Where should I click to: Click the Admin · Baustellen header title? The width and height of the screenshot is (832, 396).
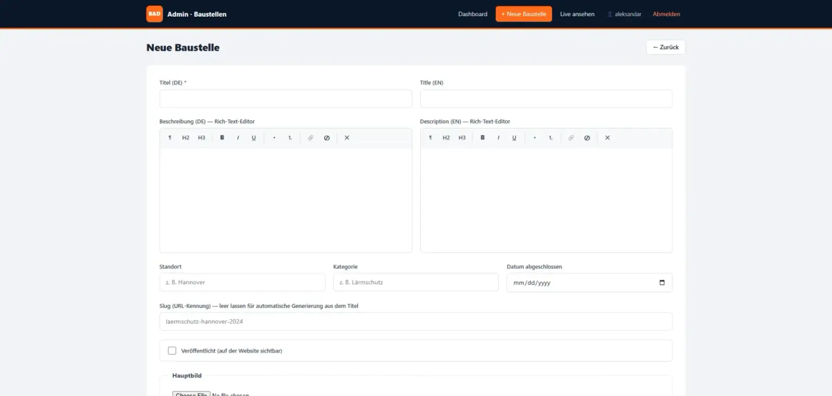click(197, 15)
